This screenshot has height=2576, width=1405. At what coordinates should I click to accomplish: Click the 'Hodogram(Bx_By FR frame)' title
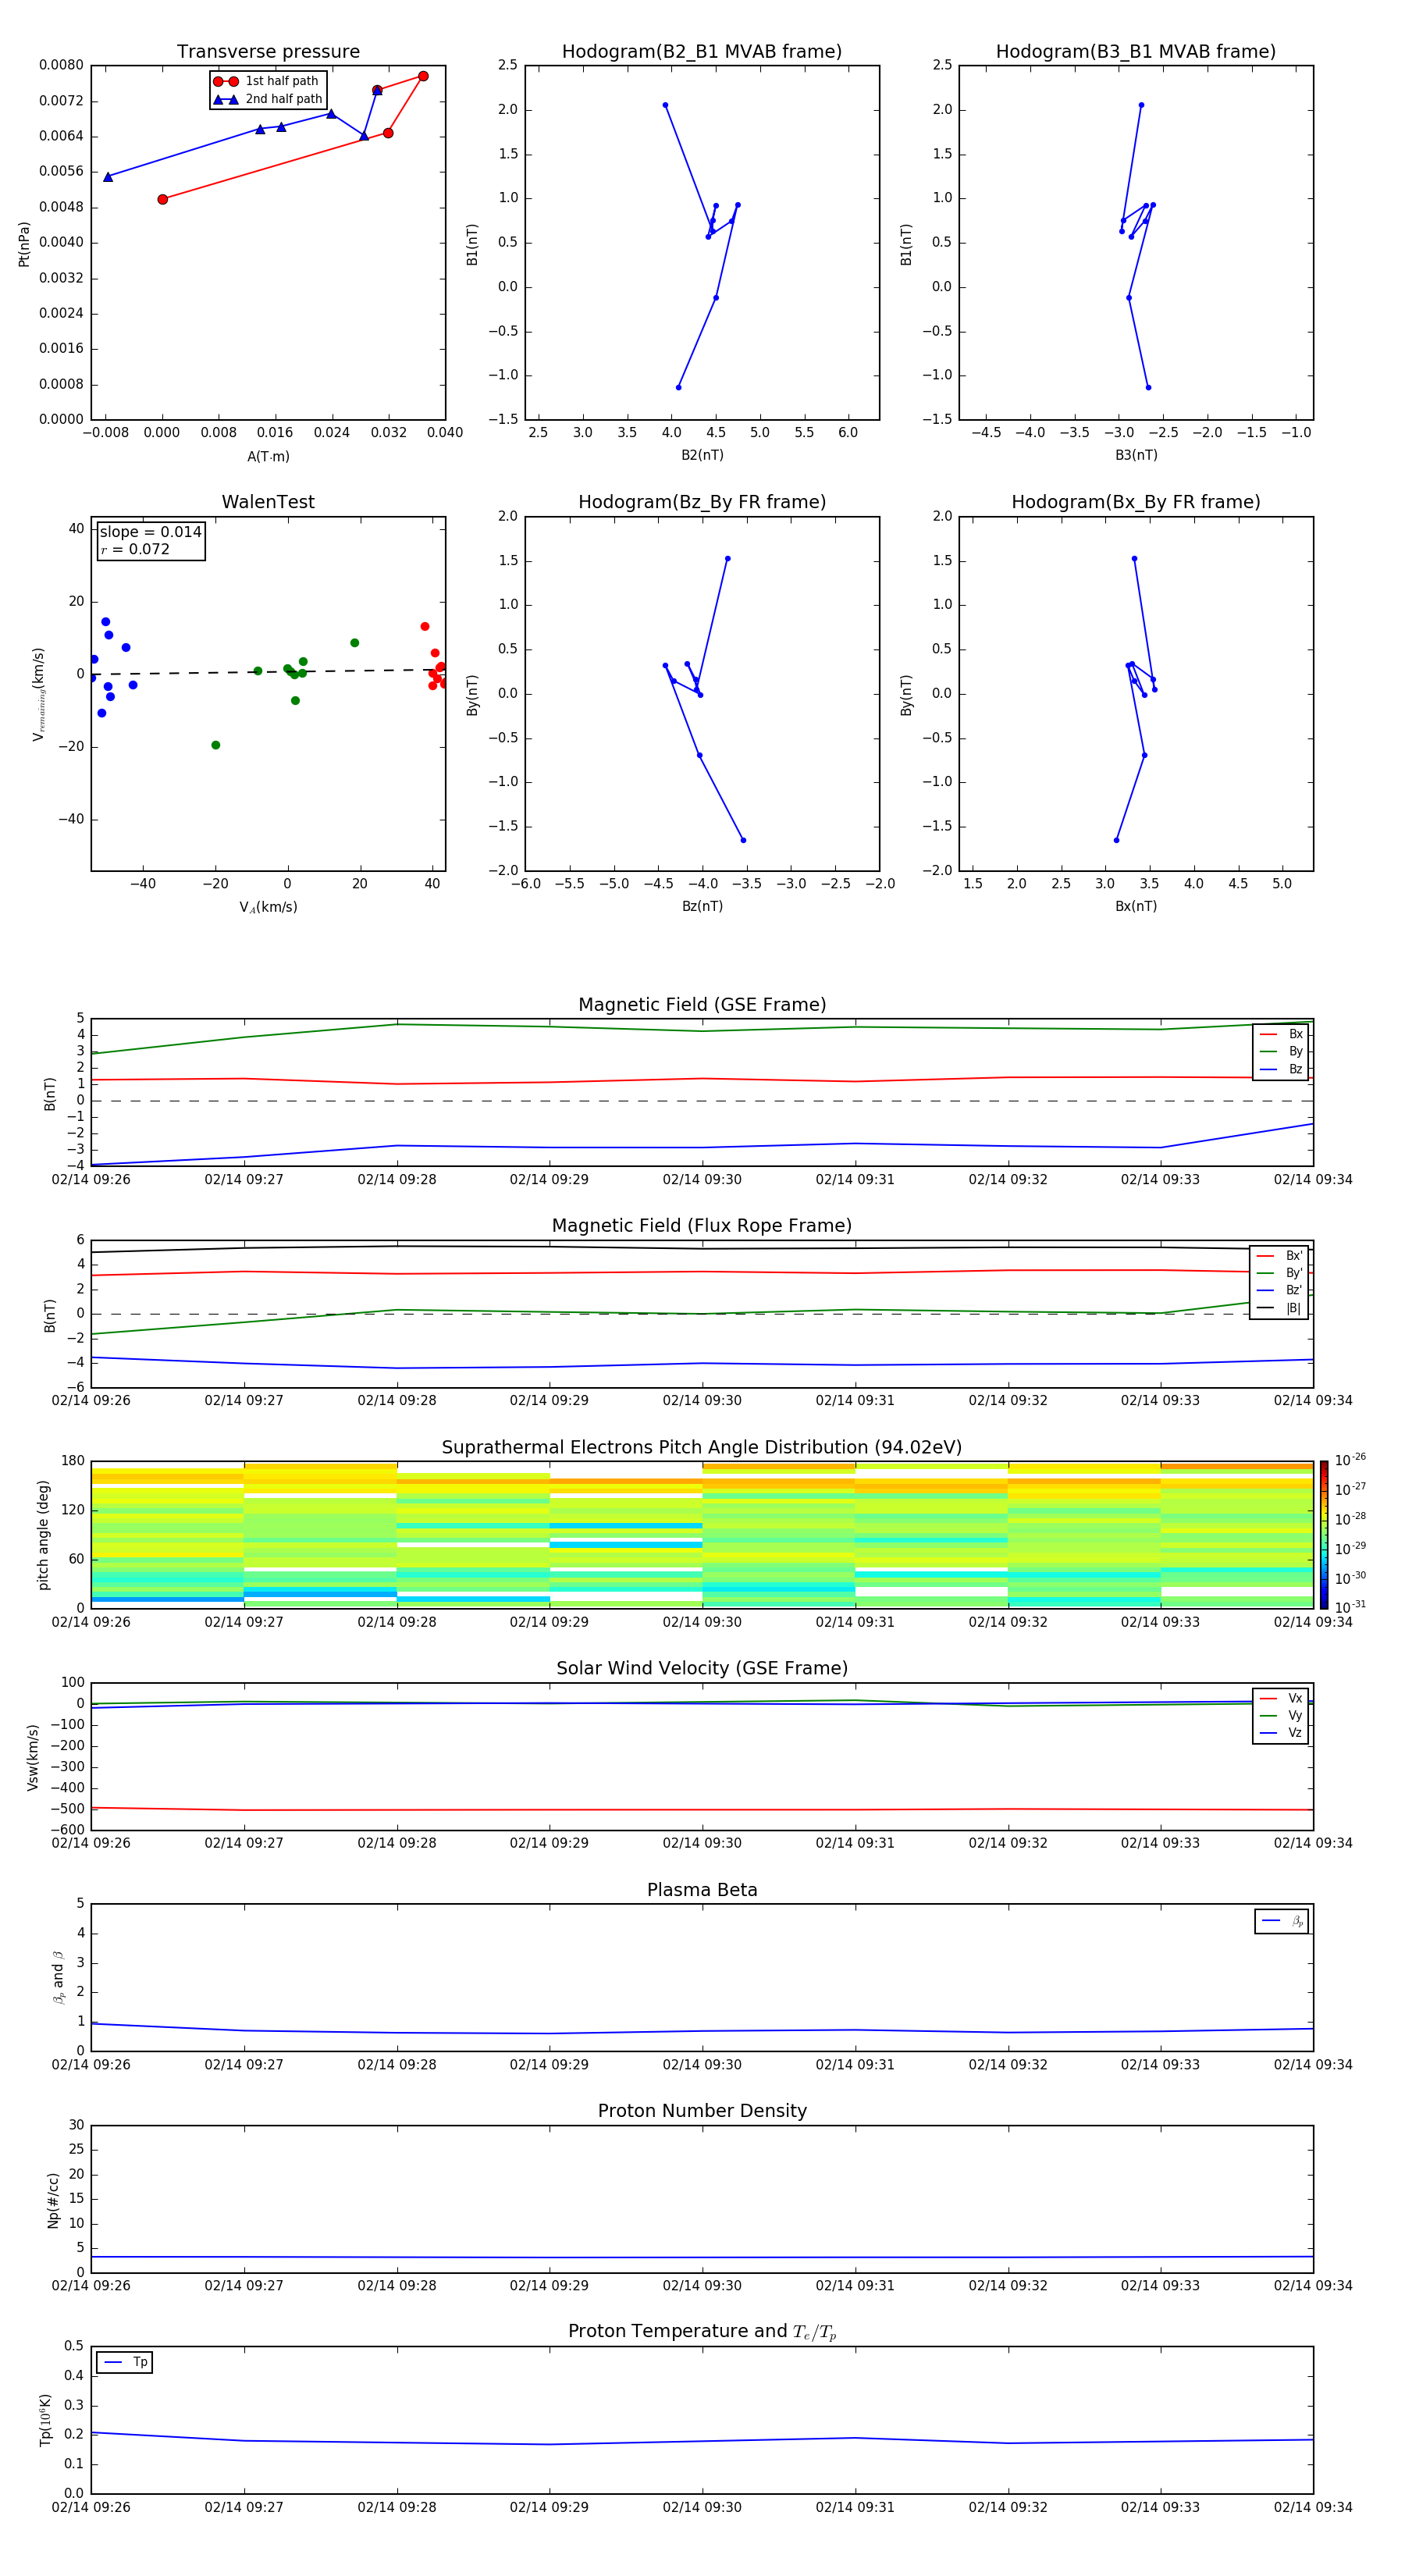click(1136, 502)
